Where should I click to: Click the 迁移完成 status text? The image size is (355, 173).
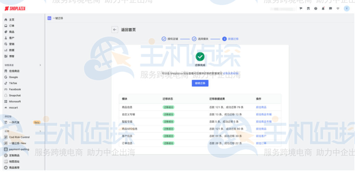click(x=200, y=65)
